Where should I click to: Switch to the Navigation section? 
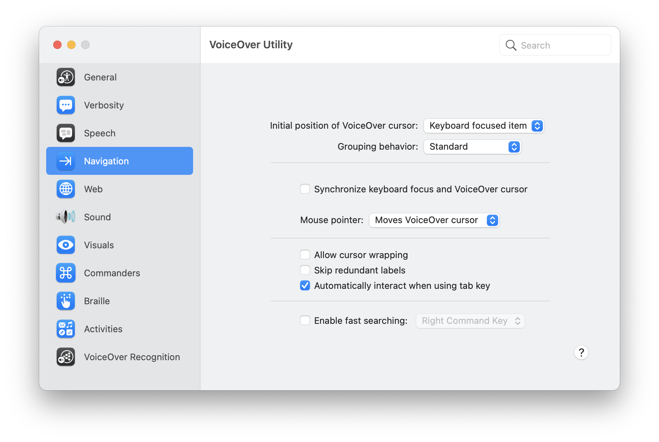pos(106,161)
